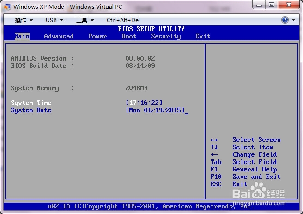Image resolution: width=303 pixels, height=214 pixels.
Task: Minimize the Windows Virtual PC window
Action: click(x=259, y=5)
